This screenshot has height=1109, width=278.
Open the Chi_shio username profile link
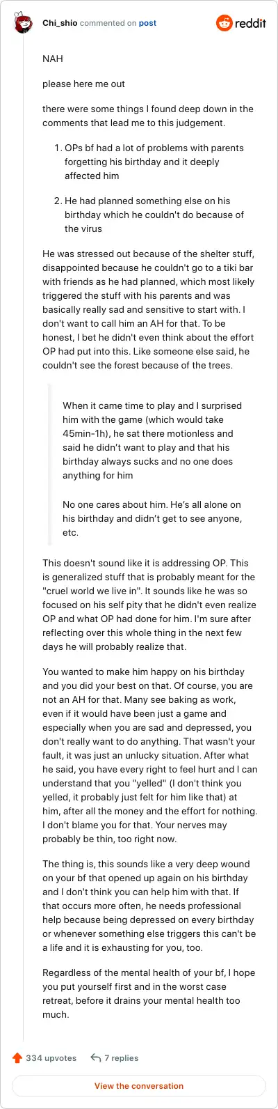tap(60, 23)
